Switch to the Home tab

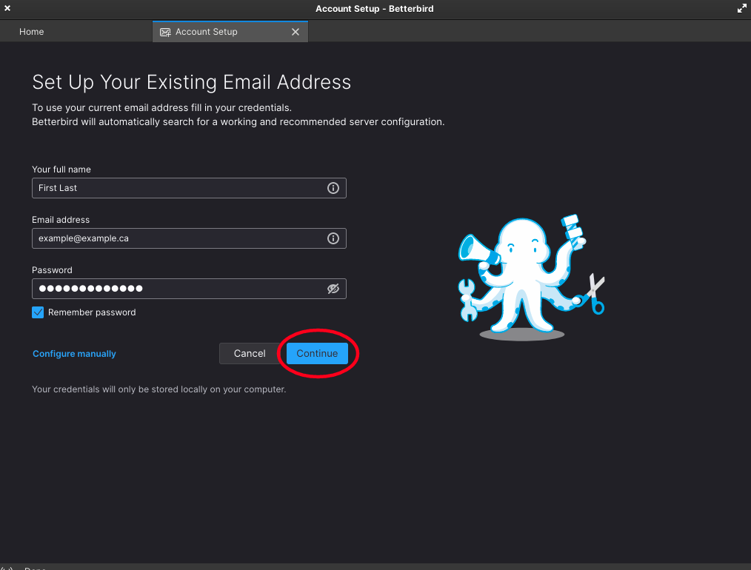click(x=32, y=32)
